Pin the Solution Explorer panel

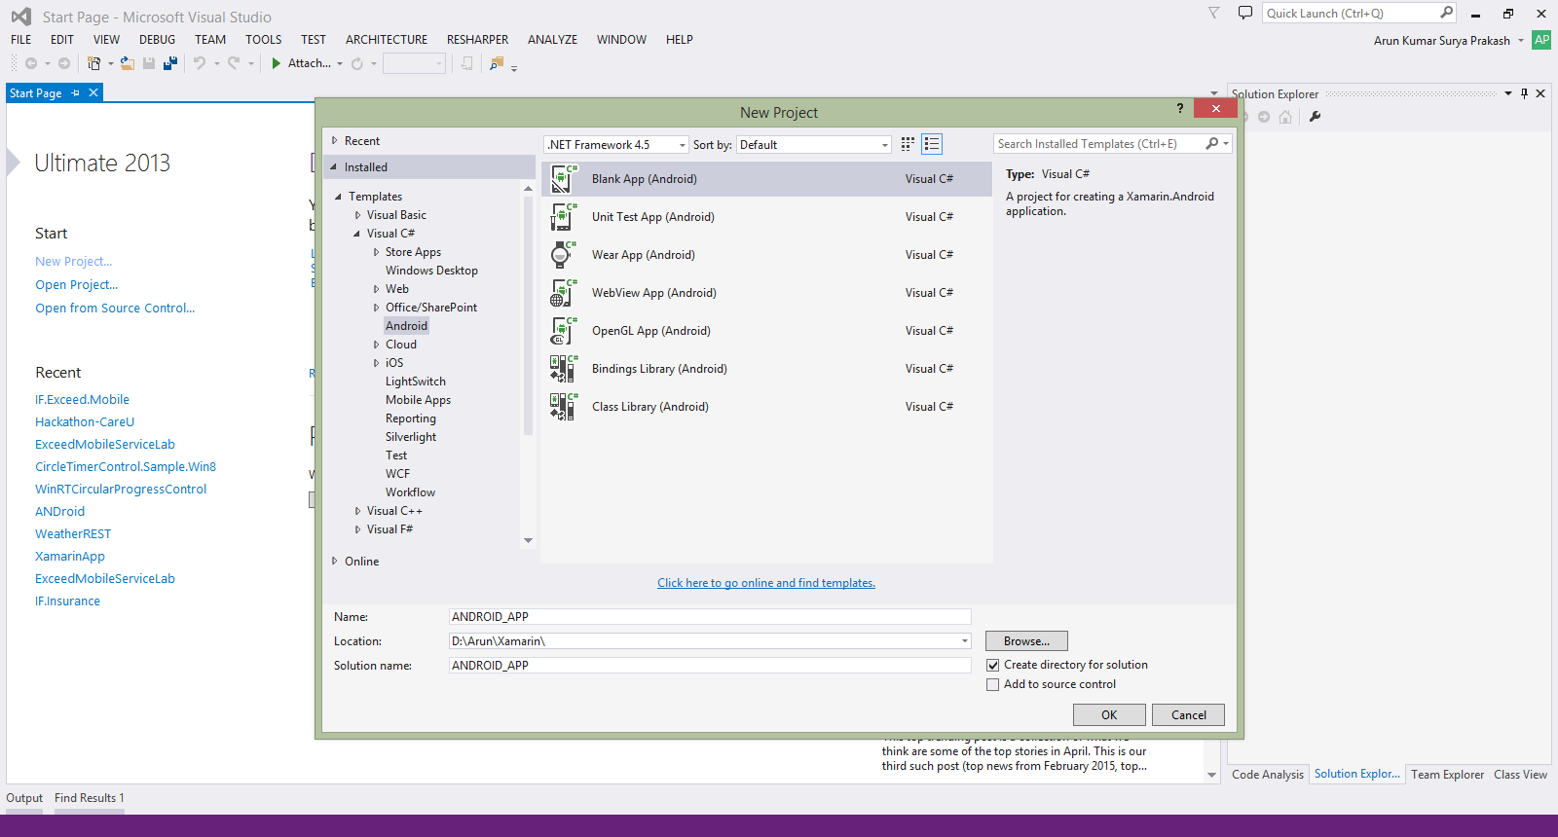[1524, 93]
